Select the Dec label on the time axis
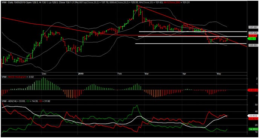This screenshot has width=259, height=138. point(44,74)
